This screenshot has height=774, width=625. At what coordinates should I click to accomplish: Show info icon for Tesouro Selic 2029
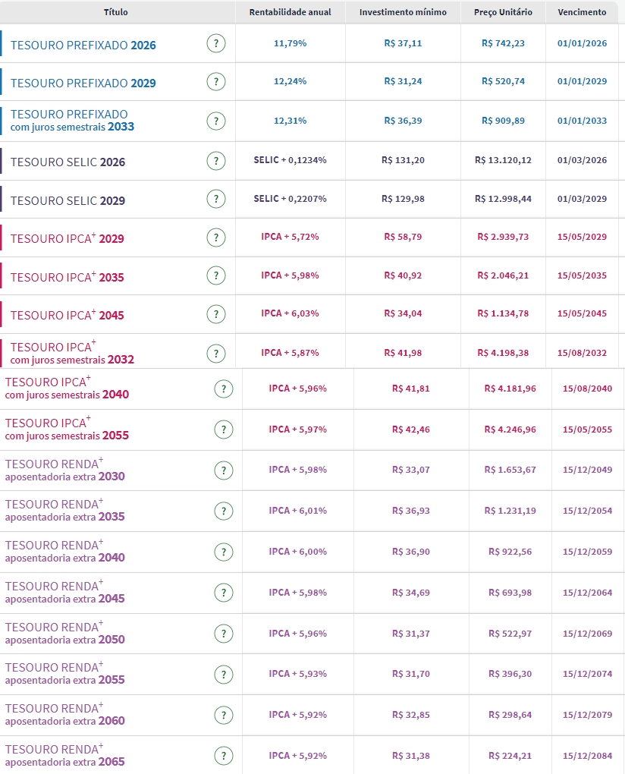(x=216, y=200)
